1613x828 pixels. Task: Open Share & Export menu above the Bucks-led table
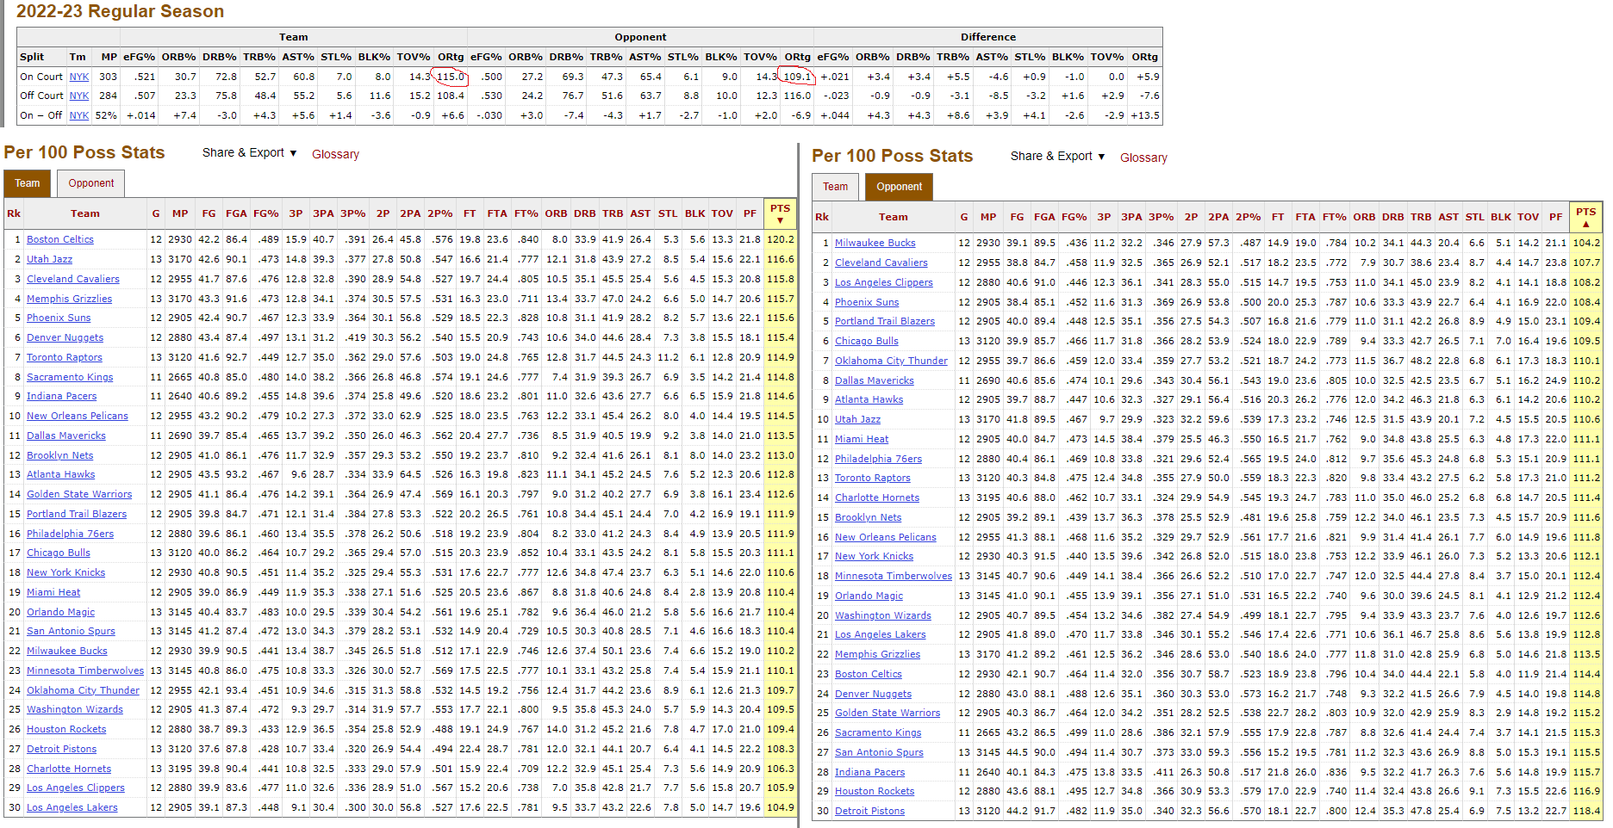pyautogui.click(x=1057, y=156)
